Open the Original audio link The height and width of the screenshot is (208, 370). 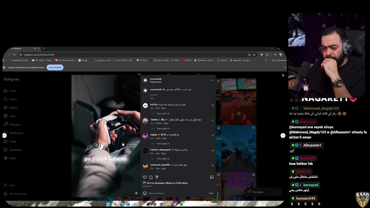(156, 82)
